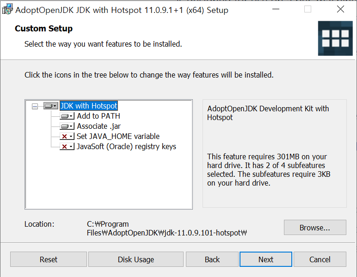
Task: Collapse the JDK with Hotspot tree node
Action: pos(35,106)
